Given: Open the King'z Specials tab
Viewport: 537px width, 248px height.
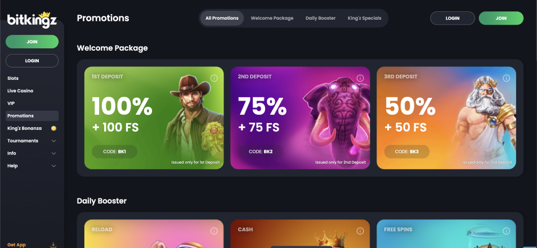Looking at the screenshot, I should [x=364, y=18].
